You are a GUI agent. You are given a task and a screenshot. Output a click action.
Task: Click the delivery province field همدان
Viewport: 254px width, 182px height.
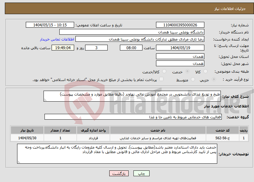180,56
